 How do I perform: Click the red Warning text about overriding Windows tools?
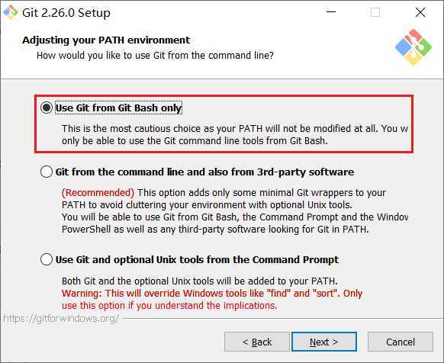click(x=212, y=299)
